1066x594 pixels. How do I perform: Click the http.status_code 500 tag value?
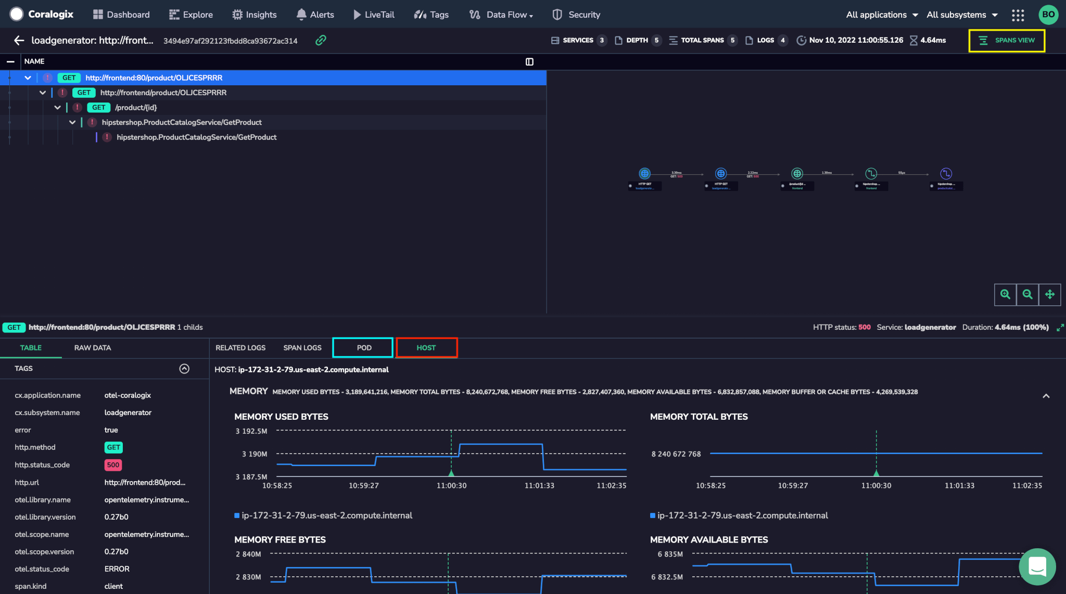pos(113,465)
